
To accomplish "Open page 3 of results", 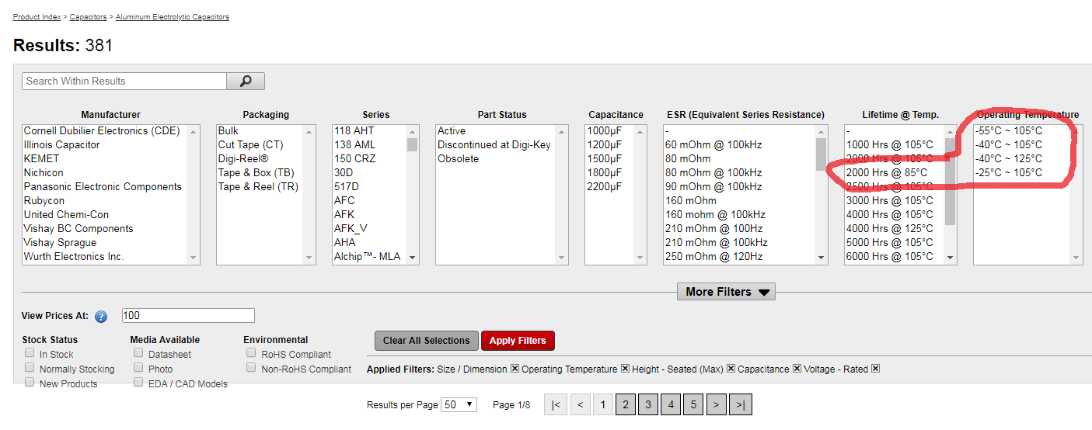I will coord(648,404).
